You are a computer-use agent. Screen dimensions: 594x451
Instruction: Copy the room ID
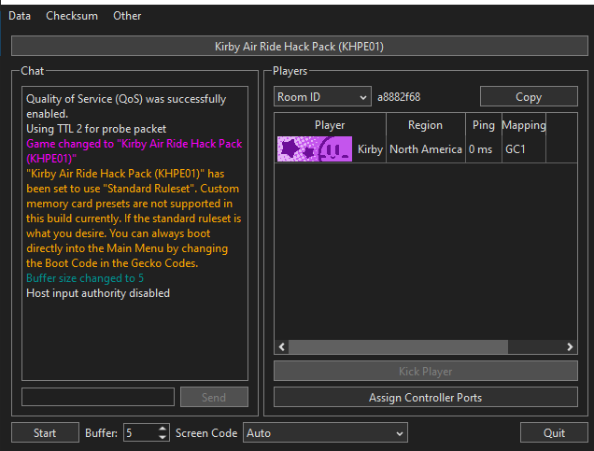tap(529, 97)
